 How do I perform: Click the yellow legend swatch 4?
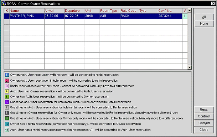[7, 91]
